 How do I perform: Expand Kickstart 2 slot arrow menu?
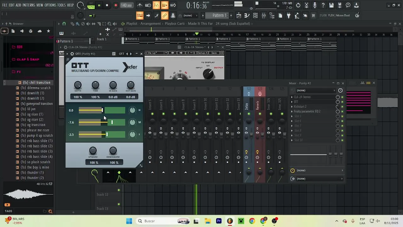pyautogui.click(x=292, y=107)
